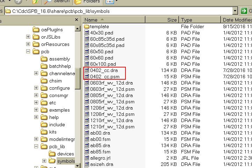
Task: Click the Search toolbar button
Action: (x=57, y=2)
